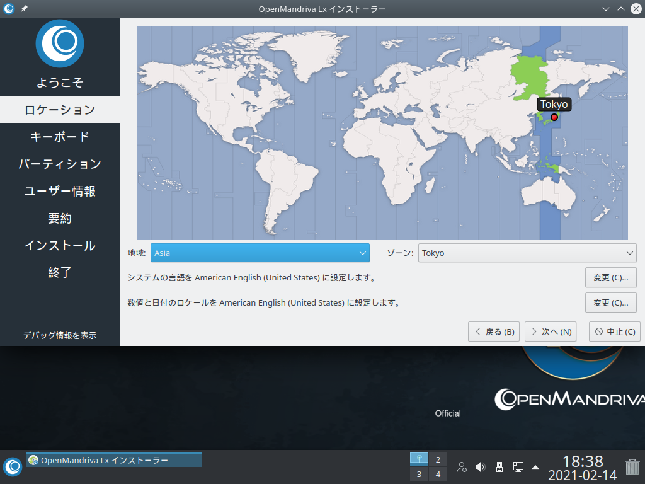Image resolution: width=645 pixels, height=484 pixels.
Task: Select the 終了 step in the sidebar
Action: point(60,272)
